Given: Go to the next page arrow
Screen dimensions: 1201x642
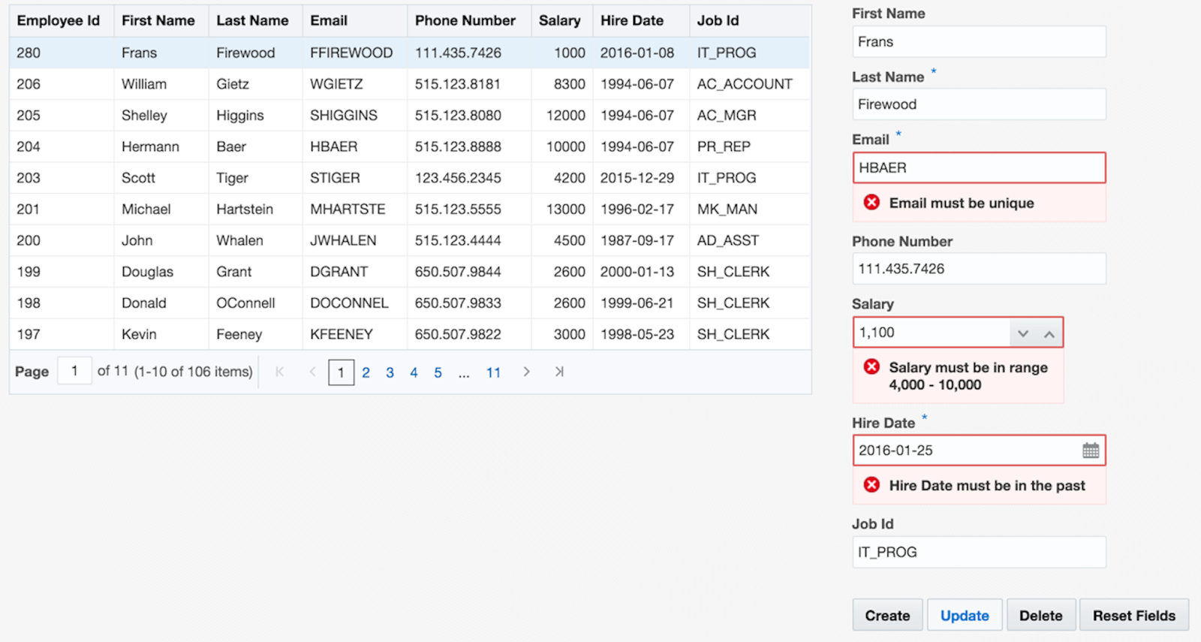Looking at the screenshot, I should click(527, 372).
